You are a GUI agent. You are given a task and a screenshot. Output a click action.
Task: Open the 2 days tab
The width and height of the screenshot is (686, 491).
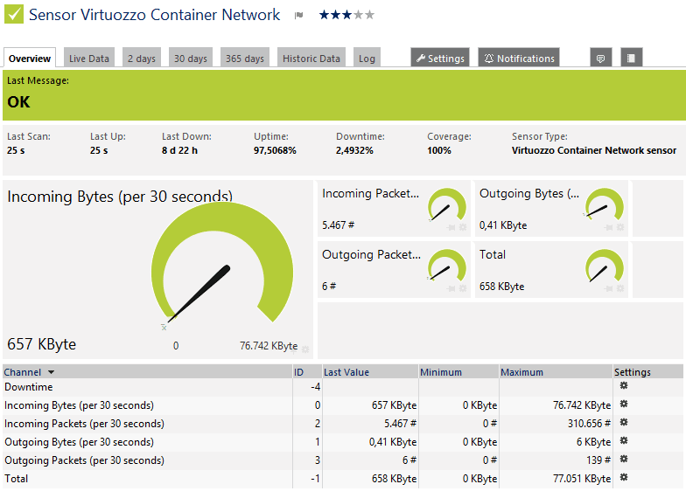click(x=142, y=58)
